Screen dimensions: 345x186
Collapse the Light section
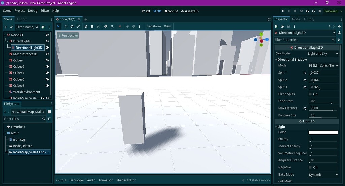[x=276, y=127]
